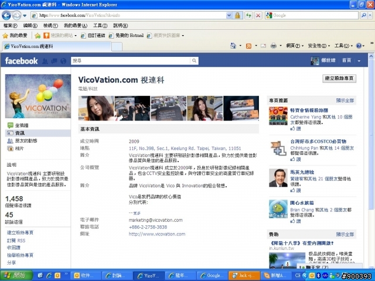Click the browser search magnifier icon
The image size is (375, 281).
(x=363, y=16)
